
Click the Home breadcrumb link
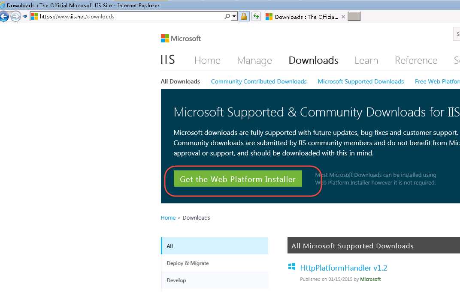(168, 218)
